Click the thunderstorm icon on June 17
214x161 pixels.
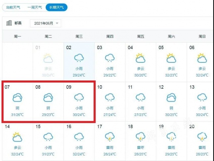pos(110,137)
